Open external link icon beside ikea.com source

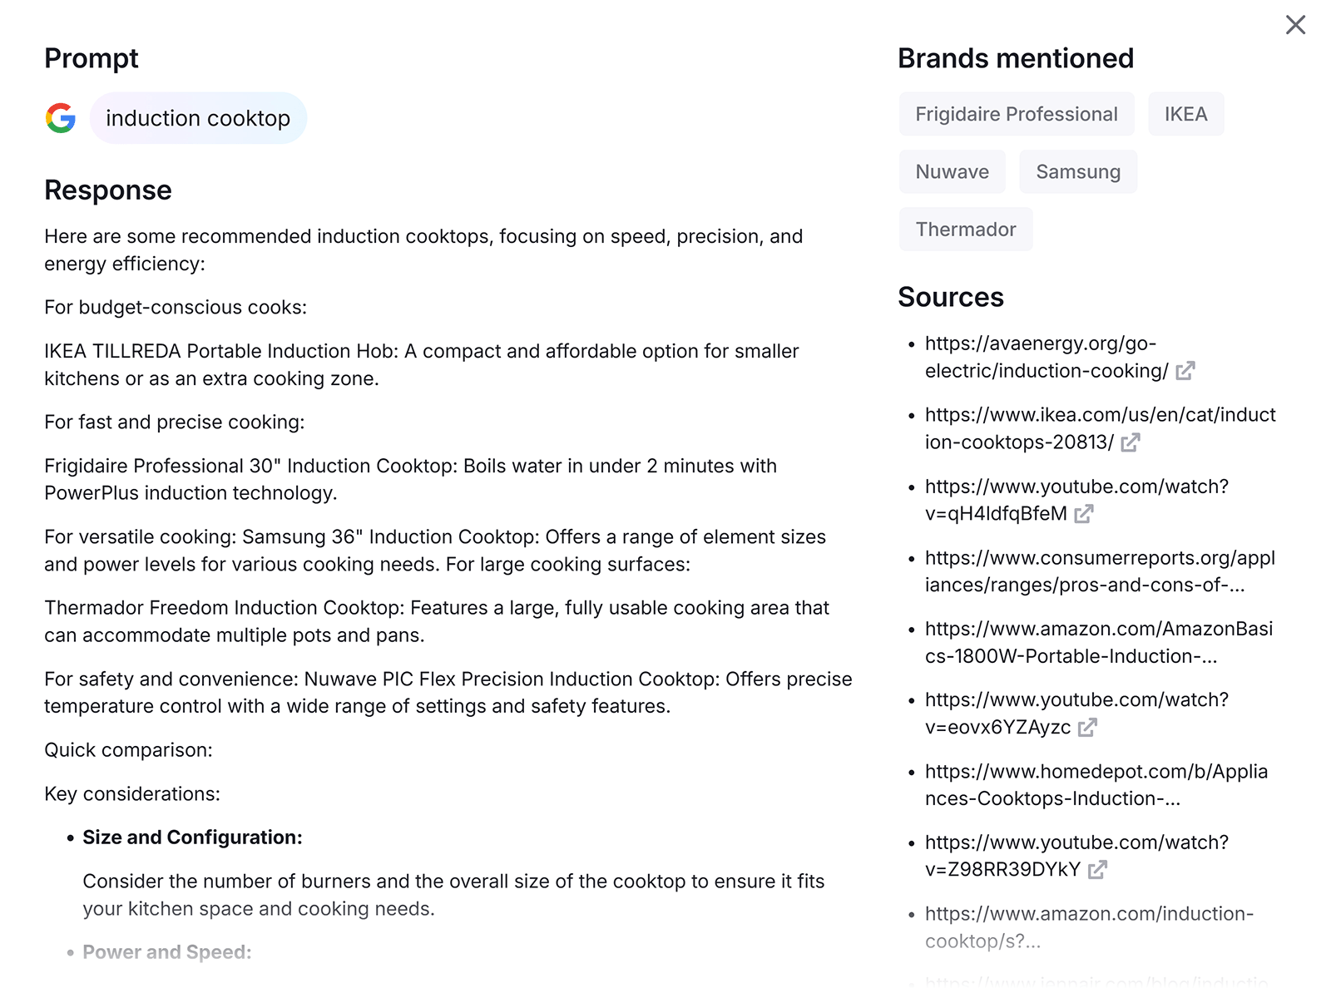pyautogui.click(x=1131, y=443)
